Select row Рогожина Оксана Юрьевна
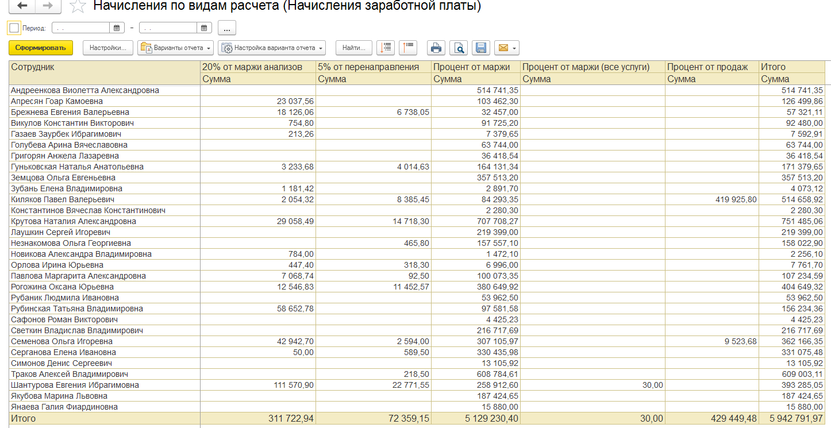Viewport: 831px width, 428px height. point(417,287)
